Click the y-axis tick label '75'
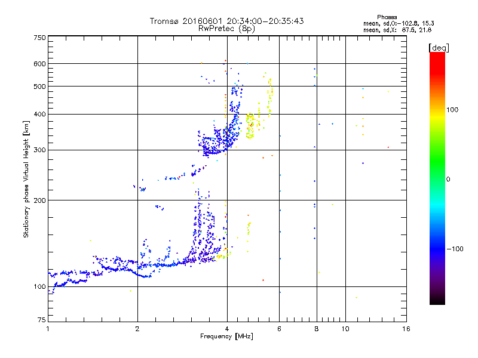Viewport: 478px width, 358px height. (x=42, y=320)
